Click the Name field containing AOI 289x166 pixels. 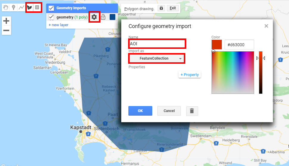[x=157, y=44]
